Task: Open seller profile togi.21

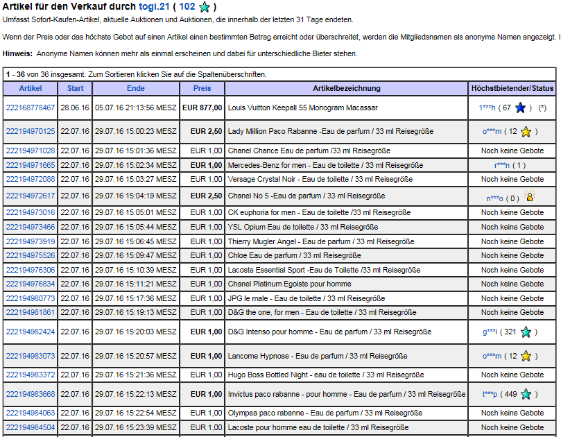Action: (x=154, y=6)
